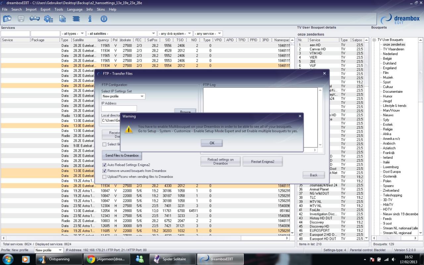This screenshot has height=265, width=424.
Task: Enable Upload Picons when sending files
Action: (x=104, y=177)
